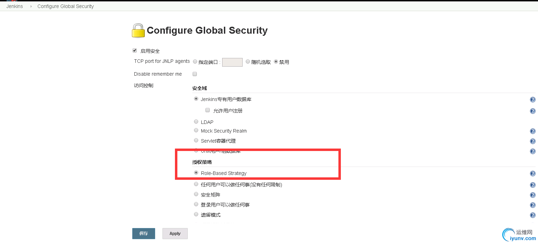Click the Apply button
The height and width of the screenshot is (244, 538).
[175, 234]
